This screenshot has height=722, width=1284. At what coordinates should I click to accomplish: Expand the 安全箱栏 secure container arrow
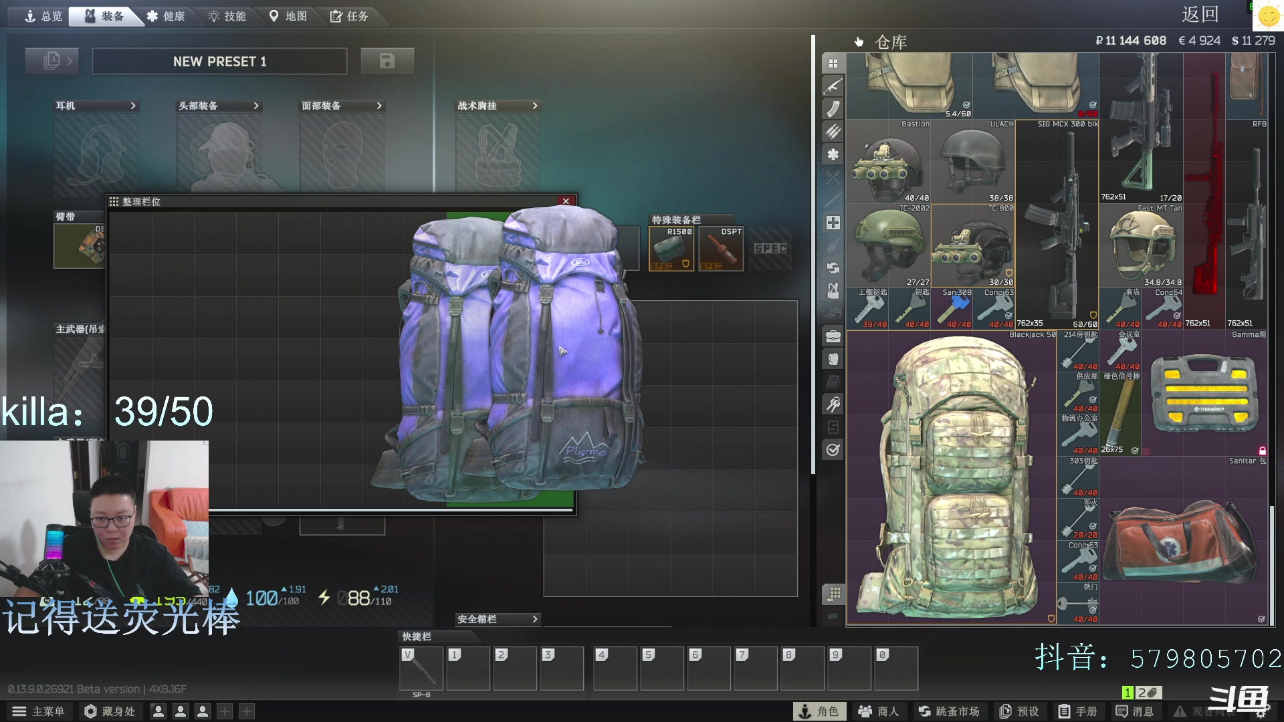coord(534,619)
